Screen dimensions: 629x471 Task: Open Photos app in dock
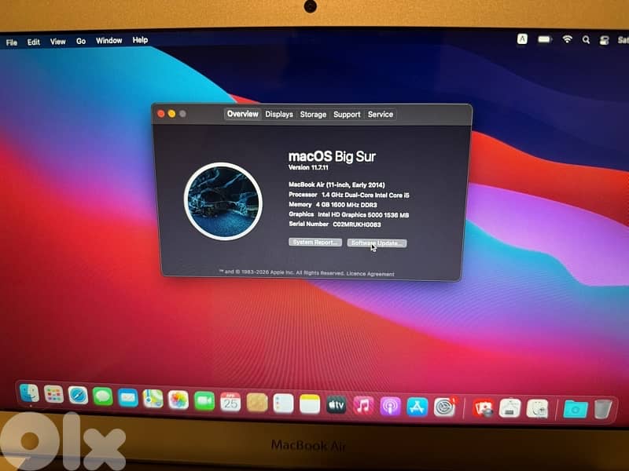(x=178, y=400)
